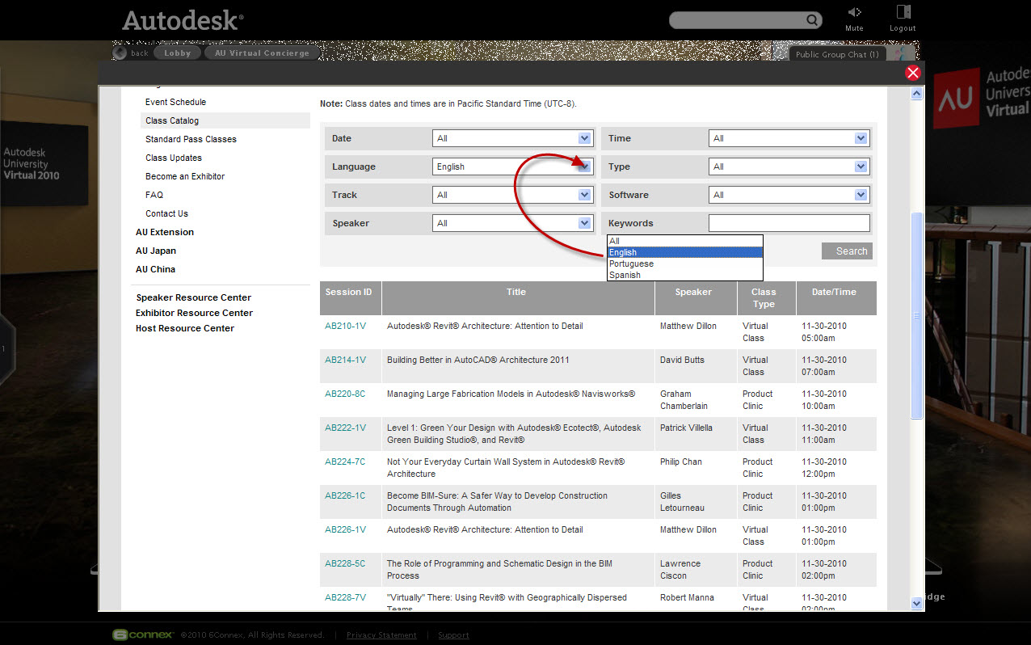Open session AB210-1V
Image resolution: width=1031 pixels, height=645 pixels.
tap(345, 326)
